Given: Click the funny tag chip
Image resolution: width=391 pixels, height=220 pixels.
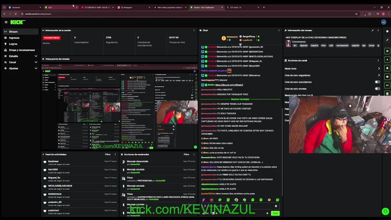Looking at the screenshot, I should [371, 46].
